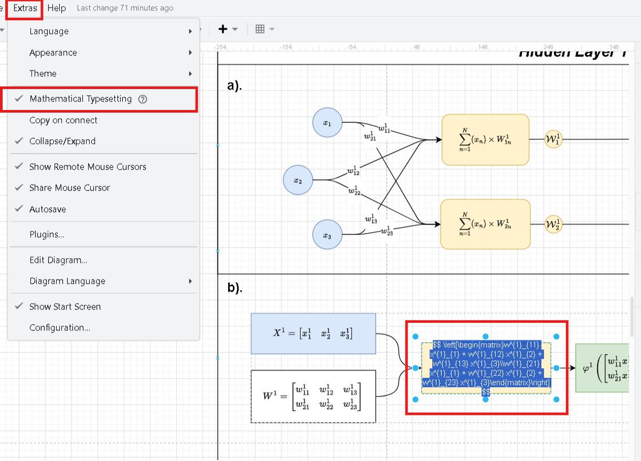Open the Plugins... dialog
This screenshot has height=461, width=641.
tap(104, 234)
